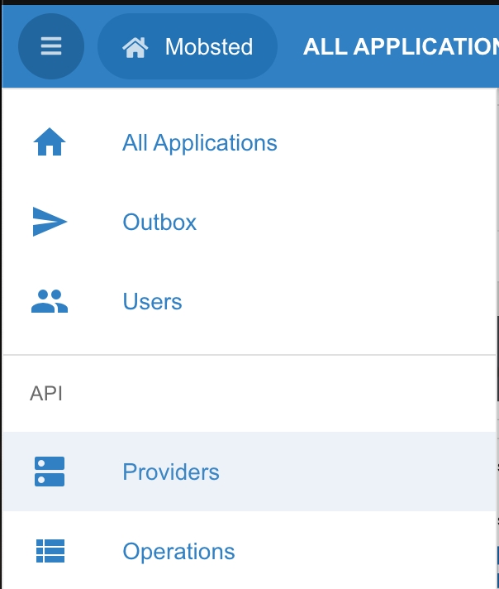
Task: Click the Mobsted label in the header
Action: pyautogui.click(x=208, y=47)
